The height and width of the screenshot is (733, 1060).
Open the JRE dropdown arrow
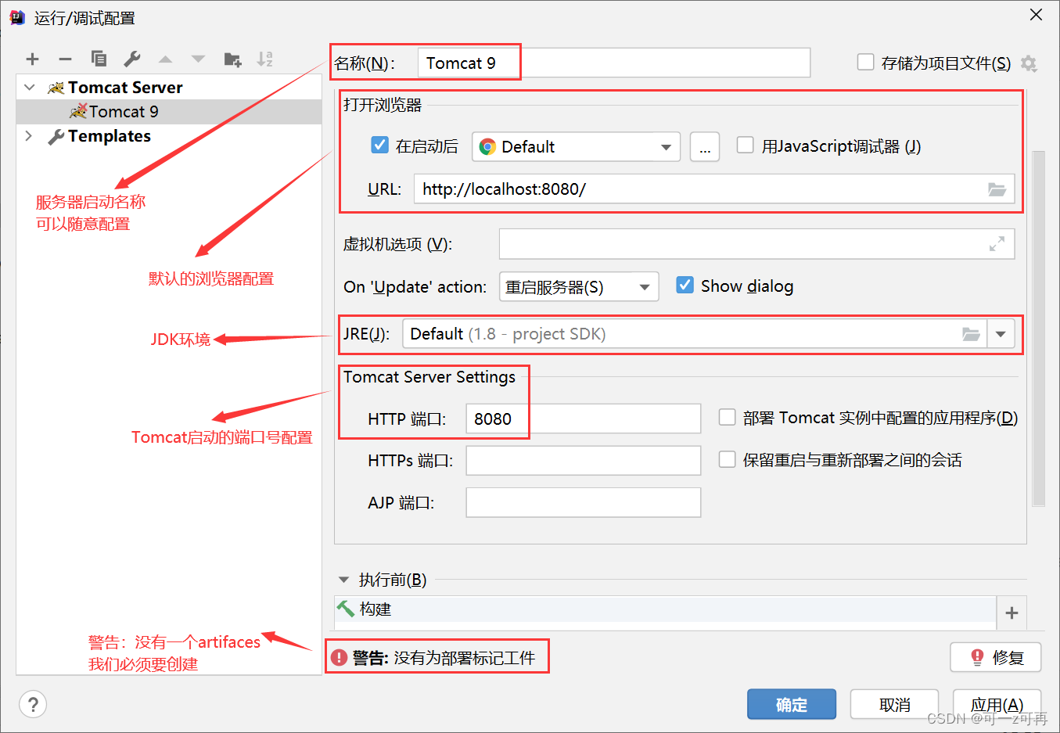1001,334
